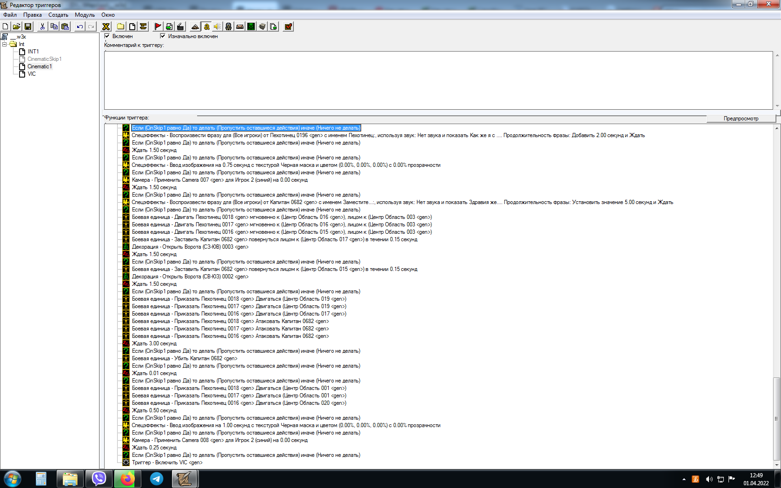Viewport: 781px width, 488px height.
Task: Select 'Декорация - Открыть Ворота (СВ-ЮЗ) 0002' action
Action: pyautogui.click(x=190, y=277)
